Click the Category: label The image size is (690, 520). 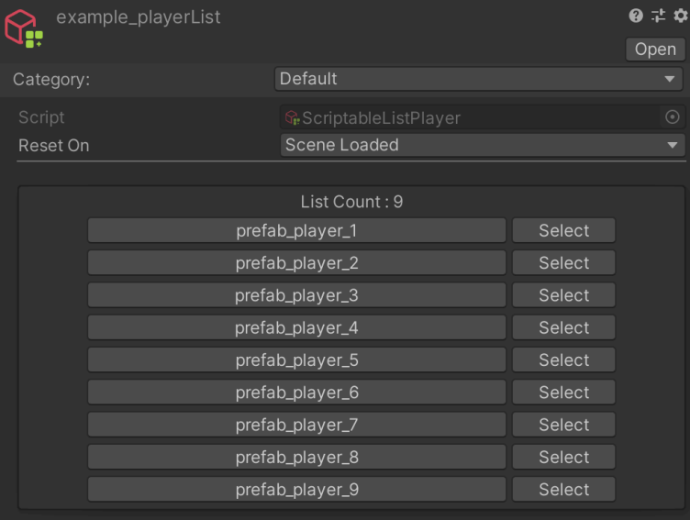[51, 80]
